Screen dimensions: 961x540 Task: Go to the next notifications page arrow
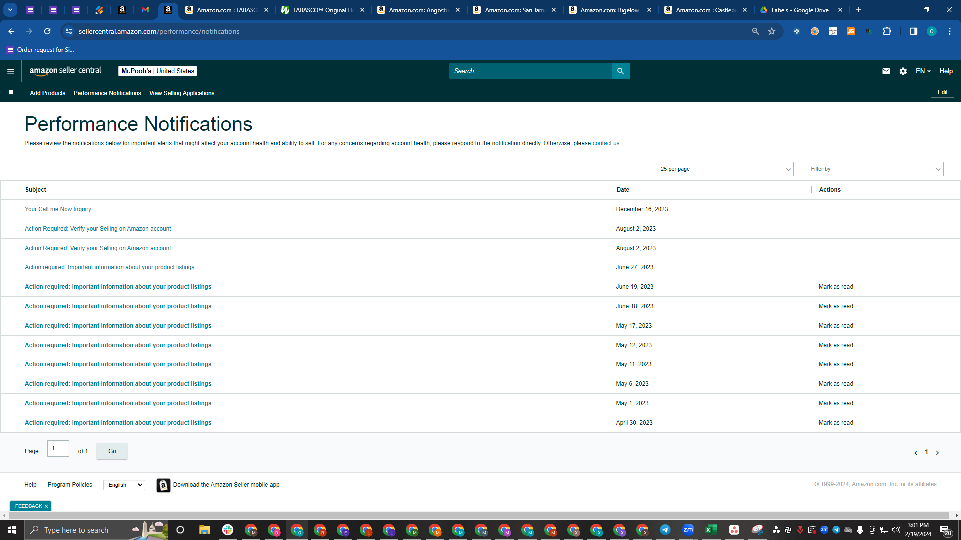pos(937,453)
